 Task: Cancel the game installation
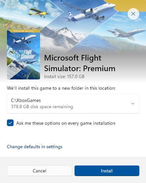(39, 171)
